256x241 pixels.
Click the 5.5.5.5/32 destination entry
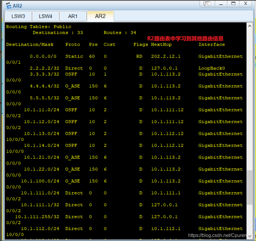pos(45,98)
